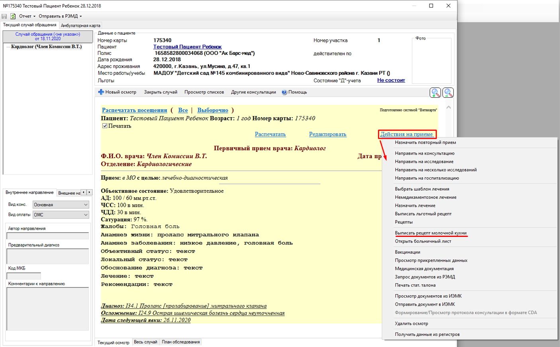Select the Внешнее направление tab
This screenshot has height=347, width=560.
[x=69, y=193]
